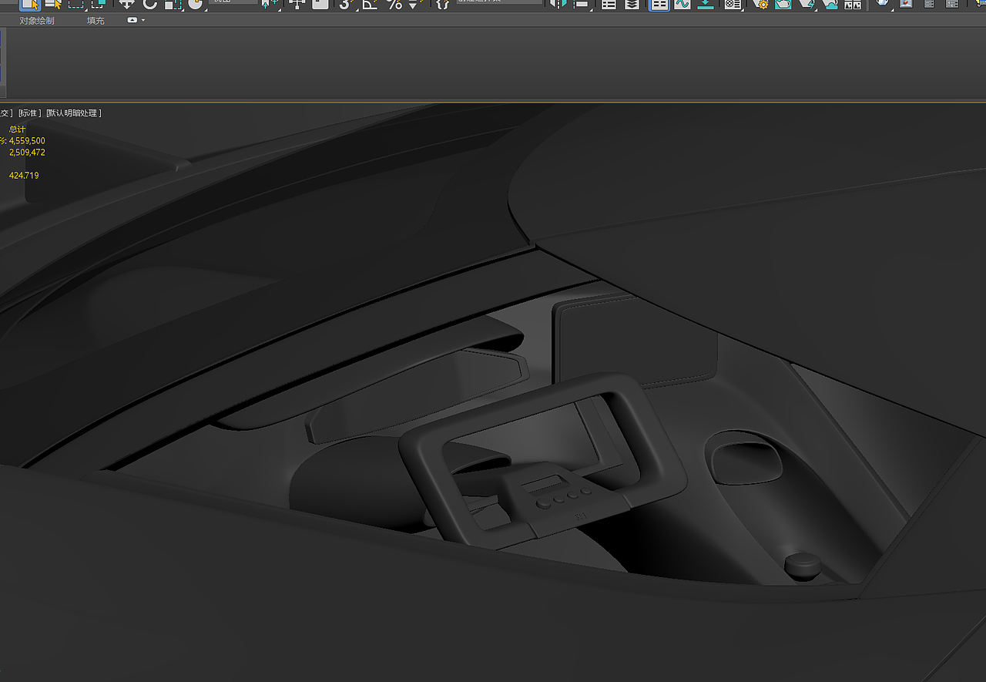Click the Mirror tool icon
This screenshot has height=682, width=986.
558,3
